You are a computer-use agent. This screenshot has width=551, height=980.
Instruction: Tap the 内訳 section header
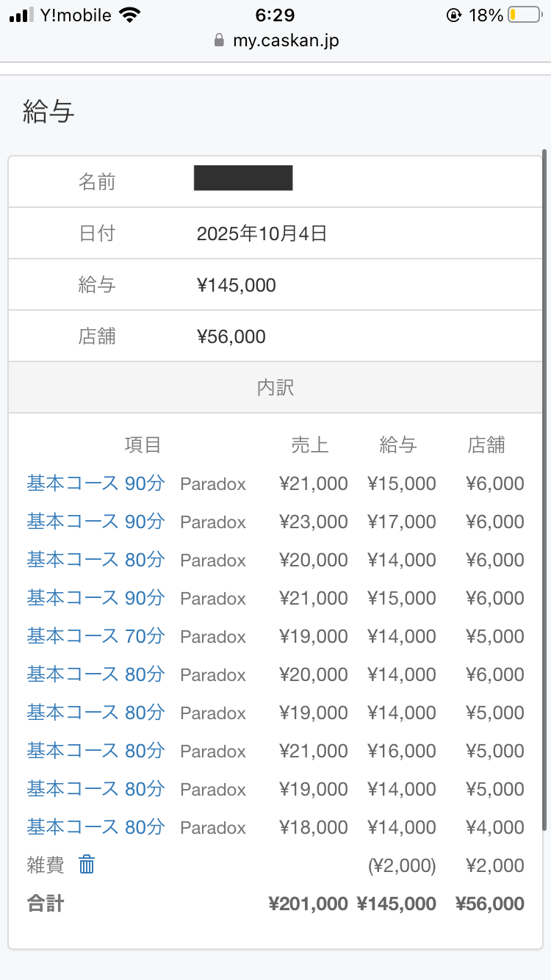(275, 387)
